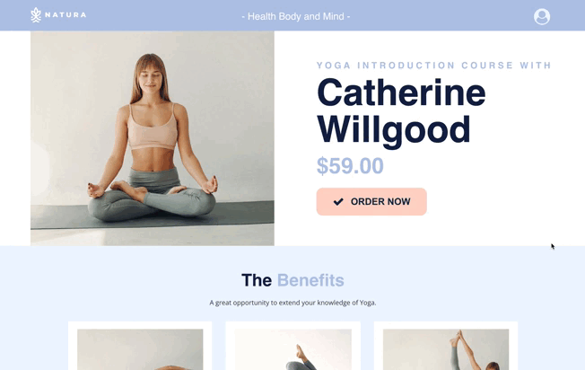Open the first benefit card image
This screenshot has height=370, width=585.
point(140,349)
